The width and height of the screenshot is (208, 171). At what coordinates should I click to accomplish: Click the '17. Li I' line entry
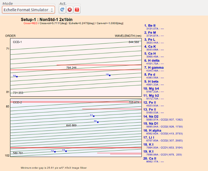[x=163, y=139]
